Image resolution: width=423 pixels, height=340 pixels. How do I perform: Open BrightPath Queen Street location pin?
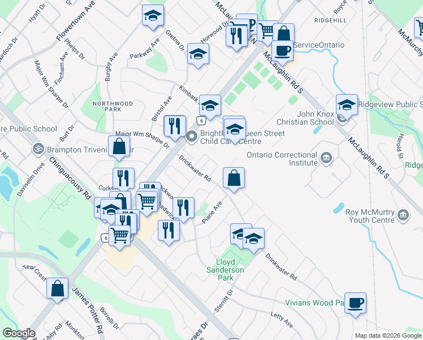(x=192, y=136)
